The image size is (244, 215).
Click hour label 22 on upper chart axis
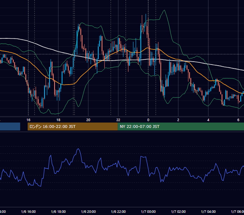tap(118, 120)
